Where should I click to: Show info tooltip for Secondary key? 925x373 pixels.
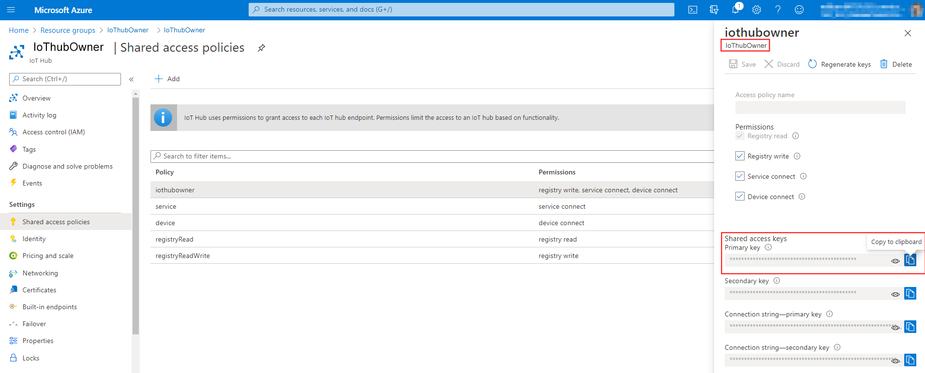(777, 281)
